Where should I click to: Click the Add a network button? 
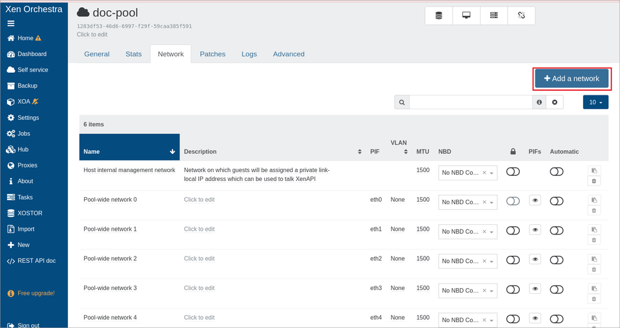pos(572,79)
